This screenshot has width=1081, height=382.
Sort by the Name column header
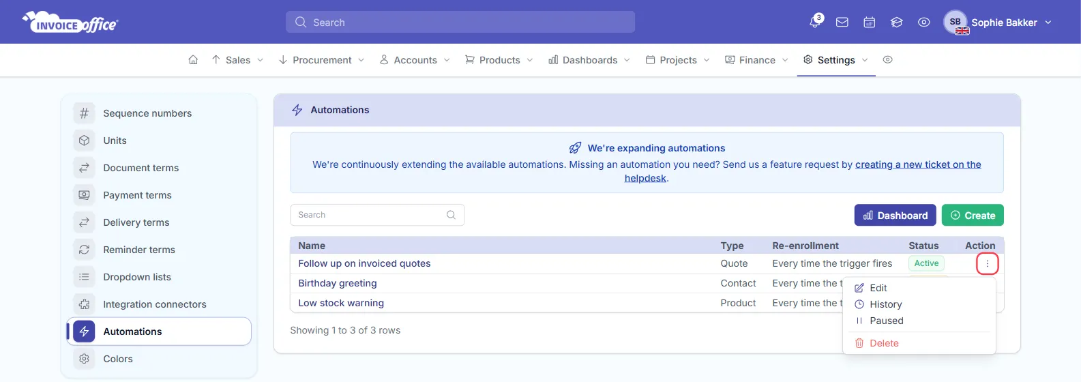312,246
